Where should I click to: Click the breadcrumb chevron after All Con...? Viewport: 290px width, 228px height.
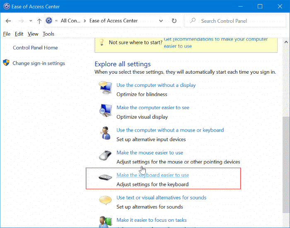pos(85,21)
